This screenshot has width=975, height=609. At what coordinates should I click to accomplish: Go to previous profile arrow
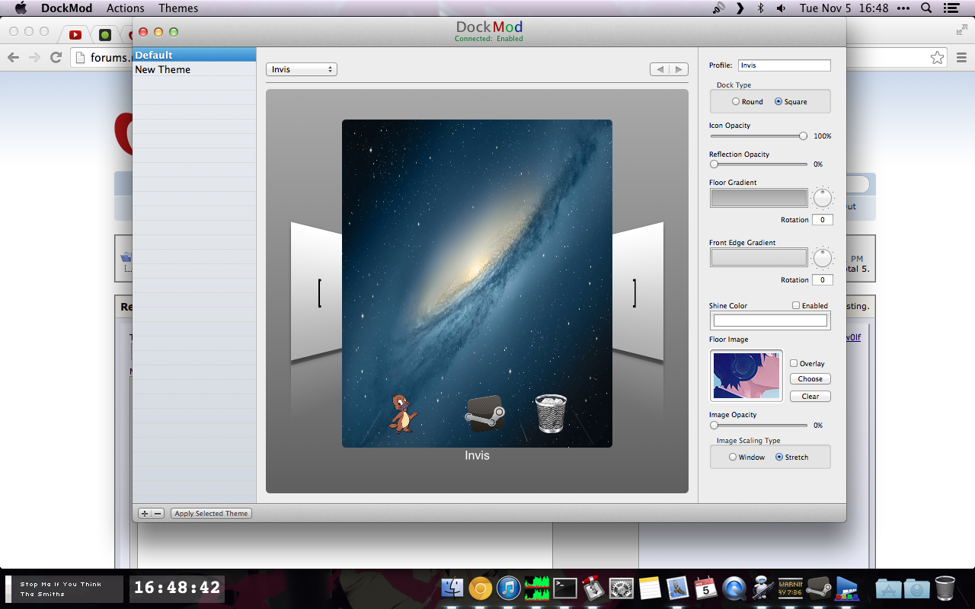click(660, 69)
